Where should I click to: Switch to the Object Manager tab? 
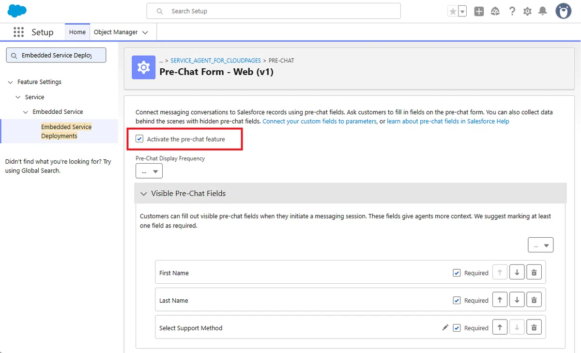[x=116, y=32]
